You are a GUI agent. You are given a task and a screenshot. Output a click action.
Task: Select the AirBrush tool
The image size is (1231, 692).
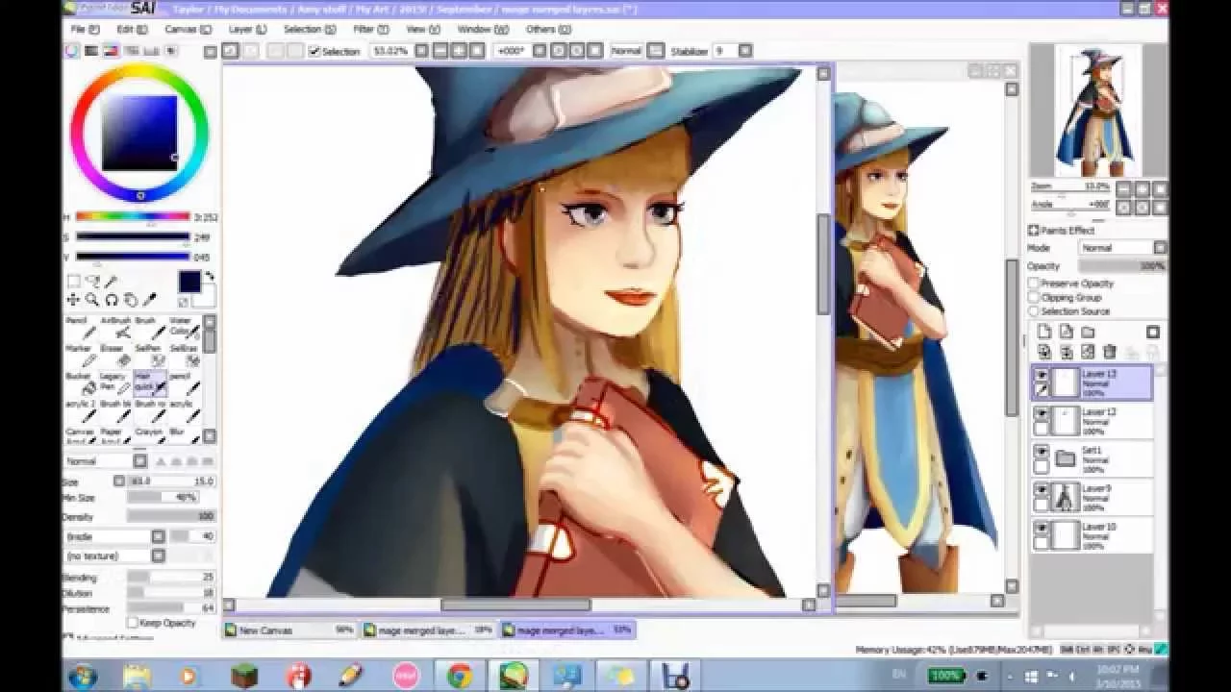(115, 328)
